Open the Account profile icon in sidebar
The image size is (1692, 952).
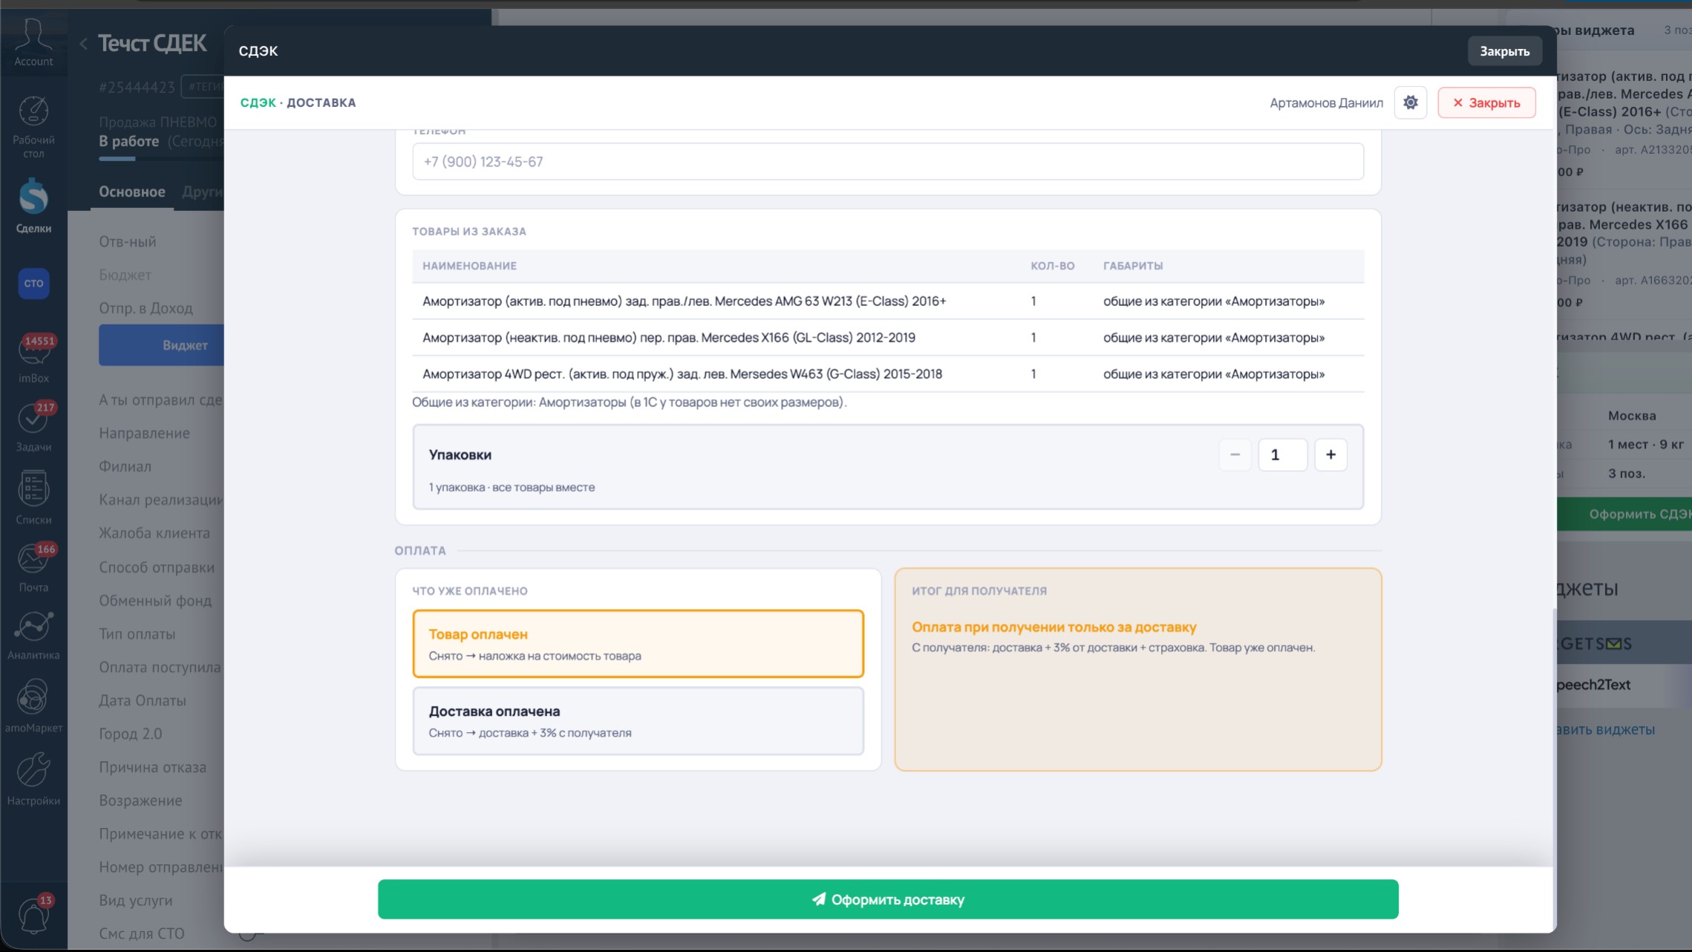click(x=33, y=42)
